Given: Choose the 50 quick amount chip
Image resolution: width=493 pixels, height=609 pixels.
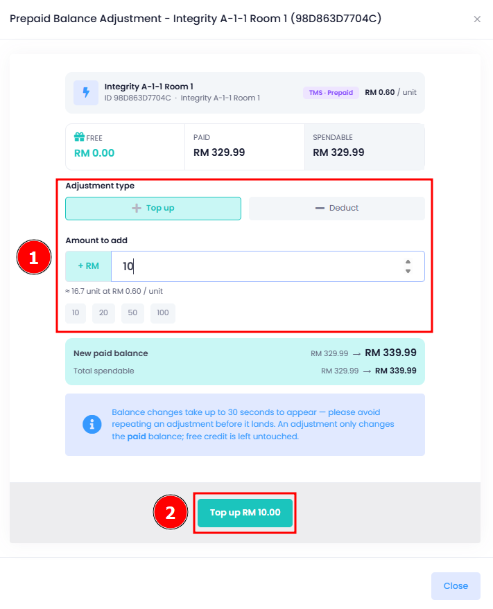Looking at the screenshot, I should [132, 313].
